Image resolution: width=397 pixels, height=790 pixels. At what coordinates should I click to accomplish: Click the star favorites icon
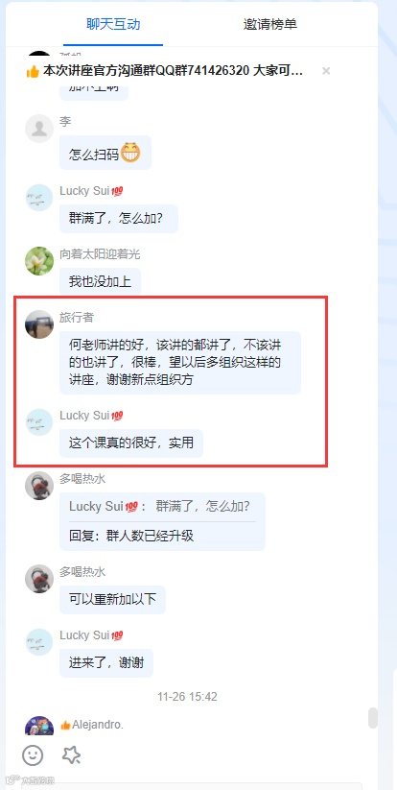(x=71, y=754)
